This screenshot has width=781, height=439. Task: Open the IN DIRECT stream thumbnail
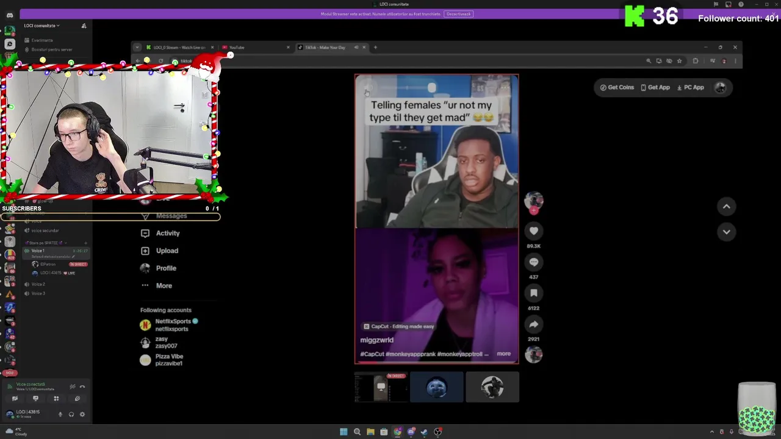381,387
